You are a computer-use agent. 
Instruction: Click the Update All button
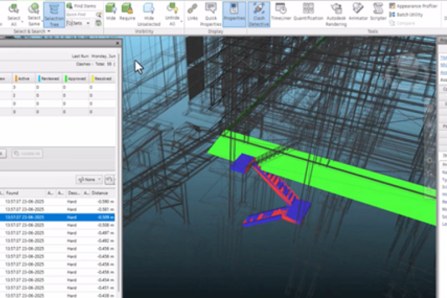click(x=27, y=154)
